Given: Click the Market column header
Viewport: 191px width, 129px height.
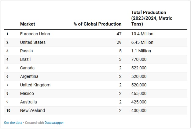Looking at the screenshot, I should [x=28, y=24].
